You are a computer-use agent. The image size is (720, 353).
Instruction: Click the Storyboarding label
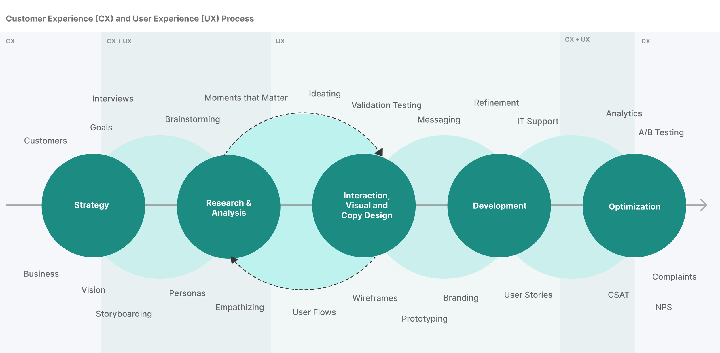coord(124,314)
